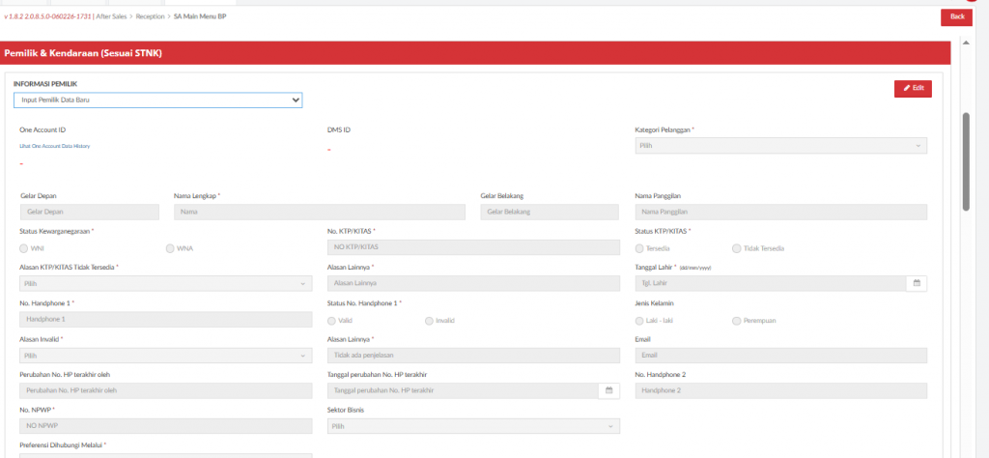The height and width of the screenshot is (458, 989).
Task: Select the WNI radio button
Action: coord(25,248)
